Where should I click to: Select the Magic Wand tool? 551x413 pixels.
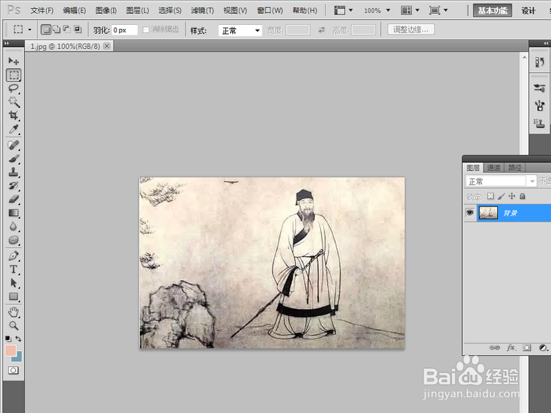click(x=14, y=102)
